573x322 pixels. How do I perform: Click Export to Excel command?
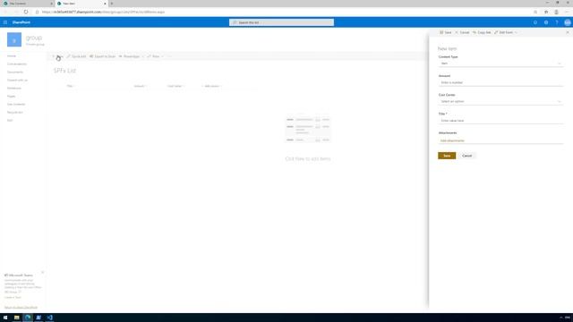pyautogui.click(x=102, y=56)
